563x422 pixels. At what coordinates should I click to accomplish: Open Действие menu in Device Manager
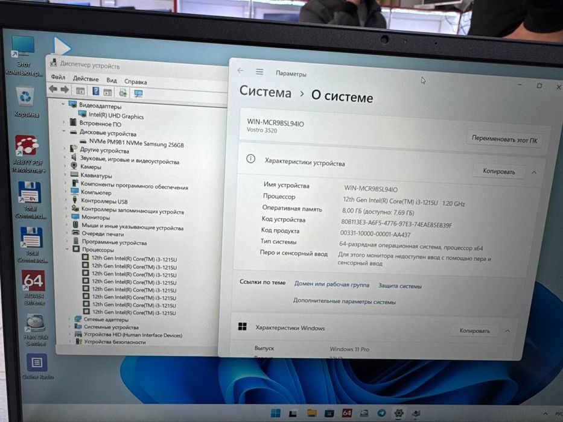(x=86, y=78)
